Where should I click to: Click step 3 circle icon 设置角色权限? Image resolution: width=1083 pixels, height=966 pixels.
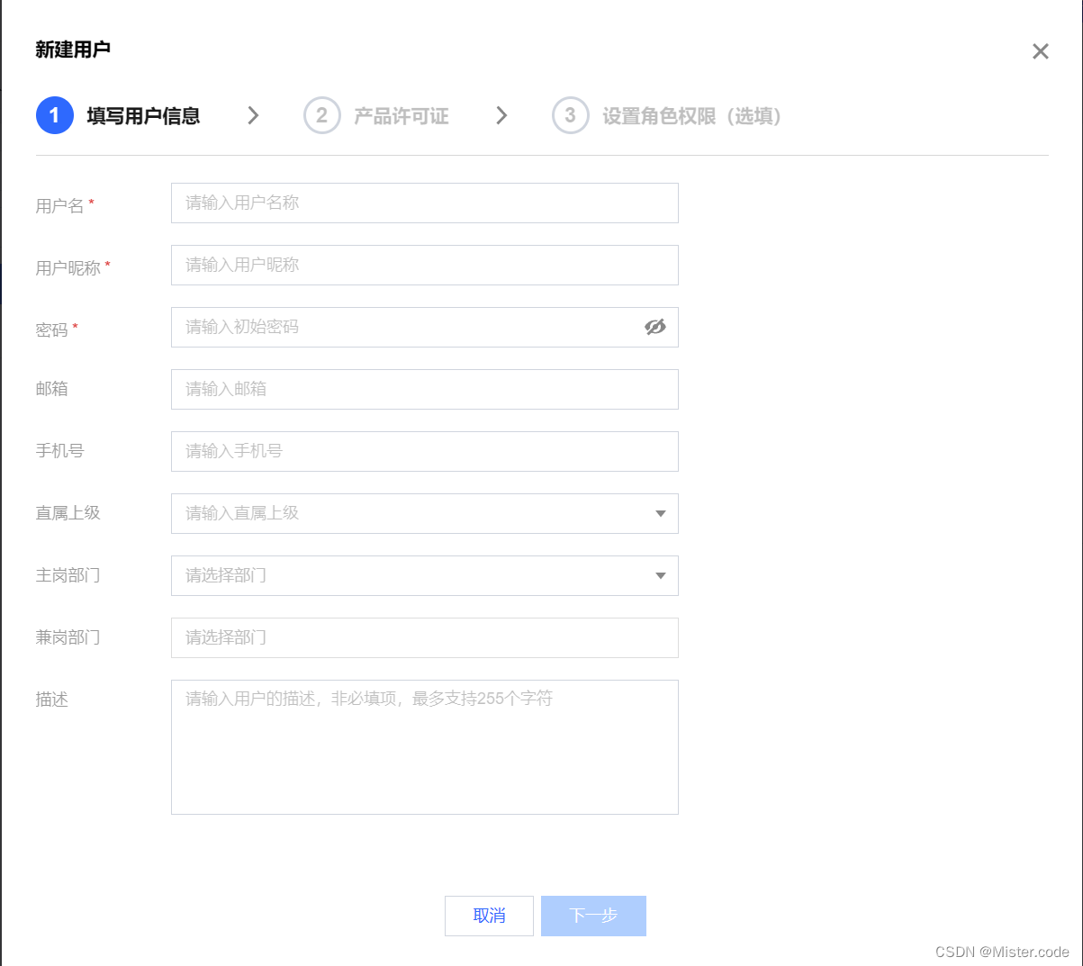(571, 115)
